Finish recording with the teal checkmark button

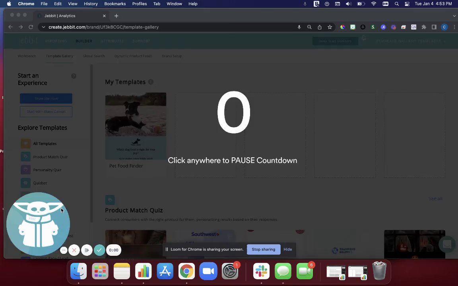pos(99,250)
